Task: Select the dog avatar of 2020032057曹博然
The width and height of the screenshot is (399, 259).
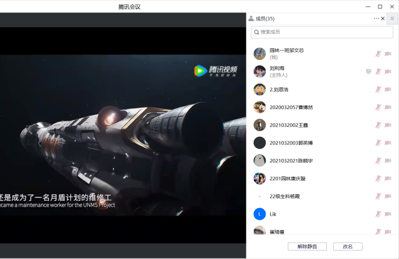Action: (259, 107)
